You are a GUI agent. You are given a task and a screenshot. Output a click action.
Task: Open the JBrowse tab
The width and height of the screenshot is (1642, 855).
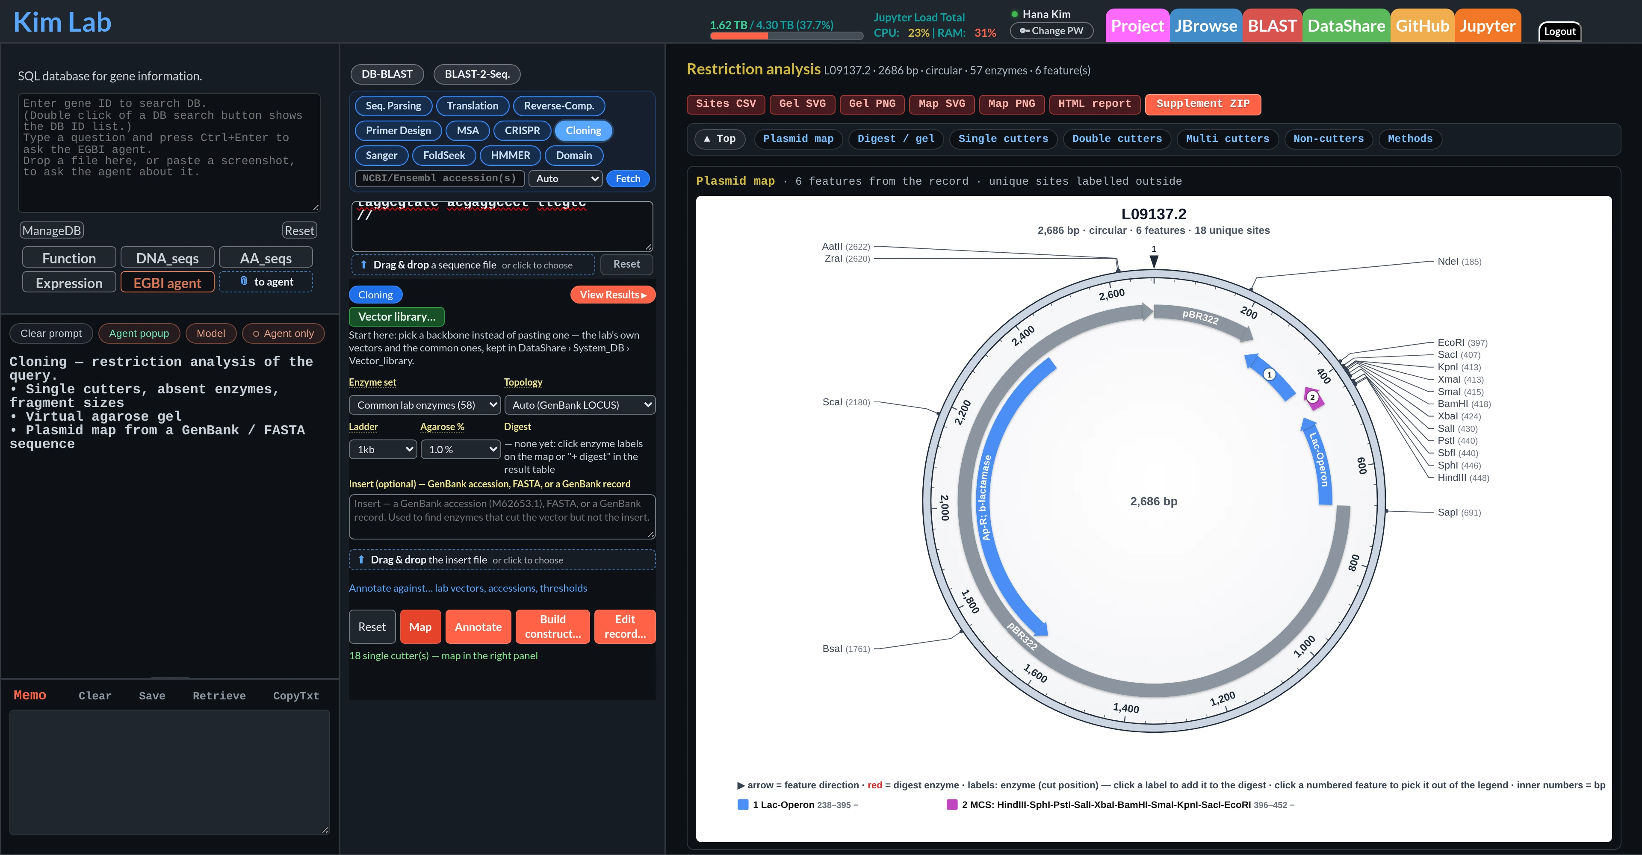tap(1205, 26)
